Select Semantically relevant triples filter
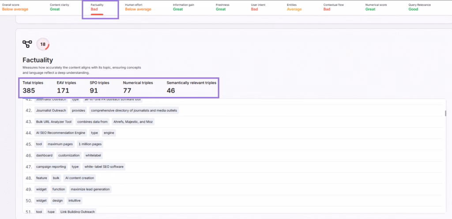The width and height of the screenshot is (452, 219). 191,87
